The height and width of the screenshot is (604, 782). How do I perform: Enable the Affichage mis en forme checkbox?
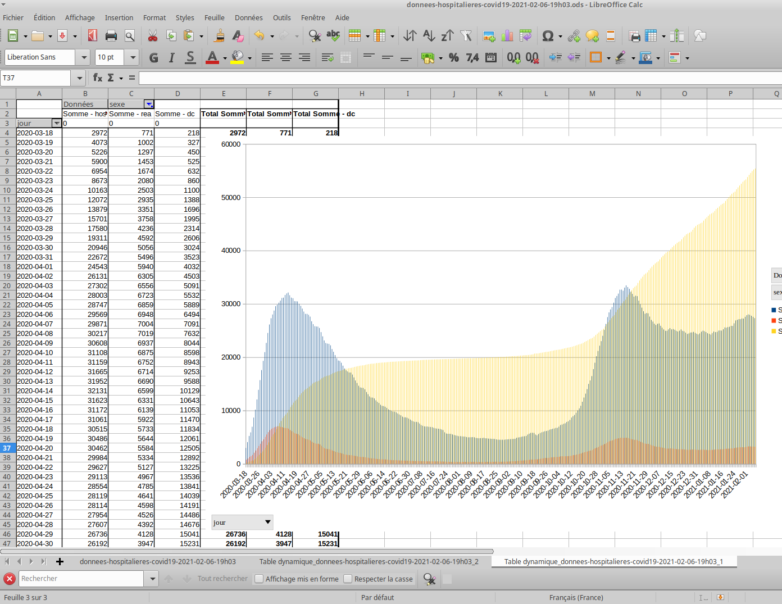click(x=259, y=579)
